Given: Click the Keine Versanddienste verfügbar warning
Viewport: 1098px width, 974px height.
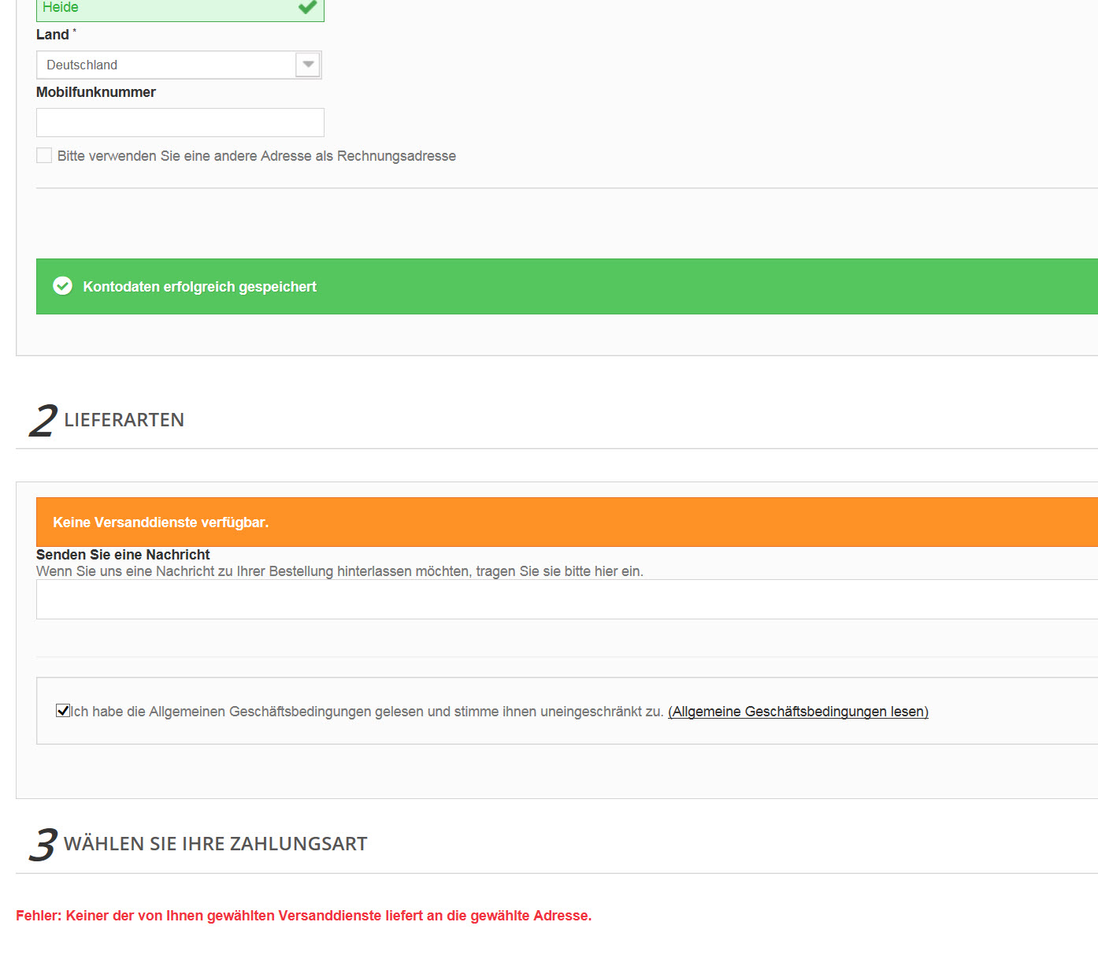Looking at the screenshot, I should [161, 522].
